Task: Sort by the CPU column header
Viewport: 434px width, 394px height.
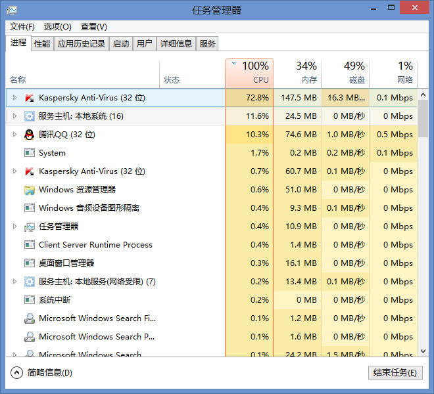Action: [250, 74]
